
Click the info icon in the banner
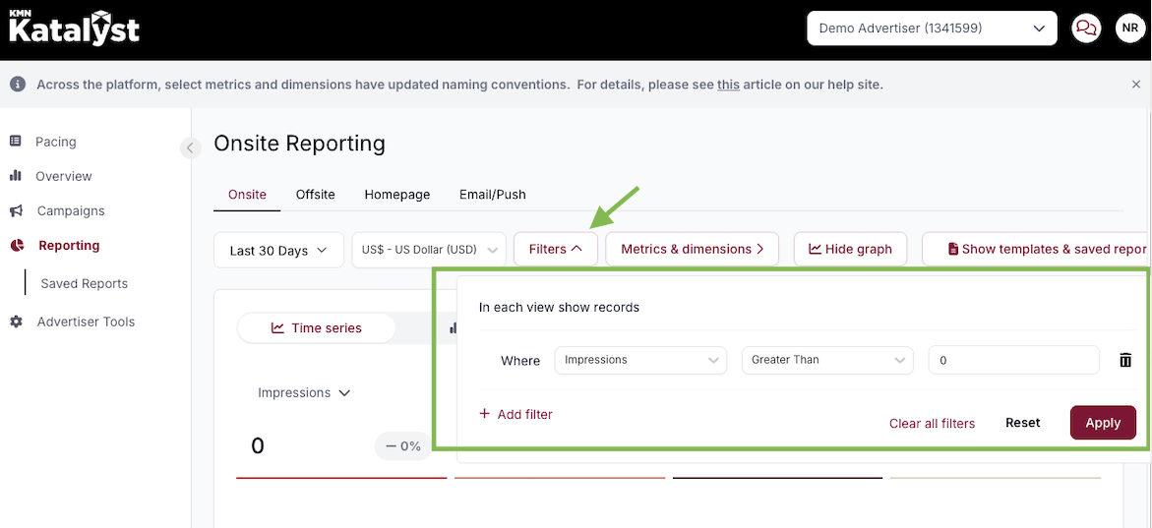click(19, 85)
